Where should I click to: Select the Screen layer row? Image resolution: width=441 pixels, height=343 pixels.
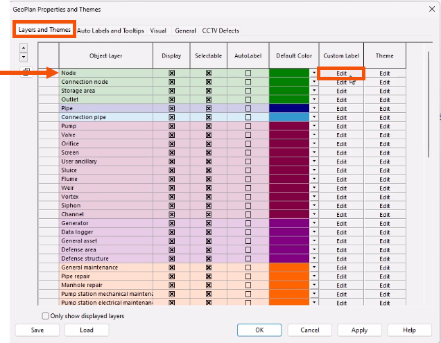coord(106,152)
